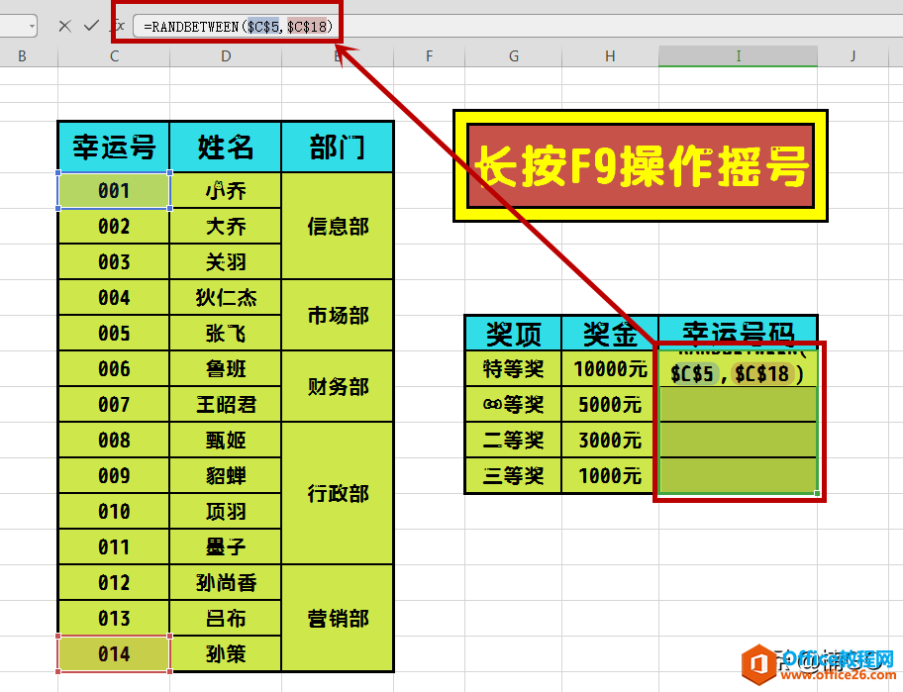The image size is (903, 692).
Task: Click the name cell 鲁班
Action: tap(226, 369)
